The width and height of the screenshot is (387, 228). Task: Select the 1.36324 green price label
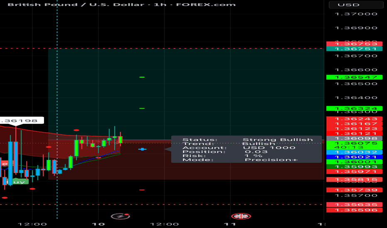click(355, 109)
